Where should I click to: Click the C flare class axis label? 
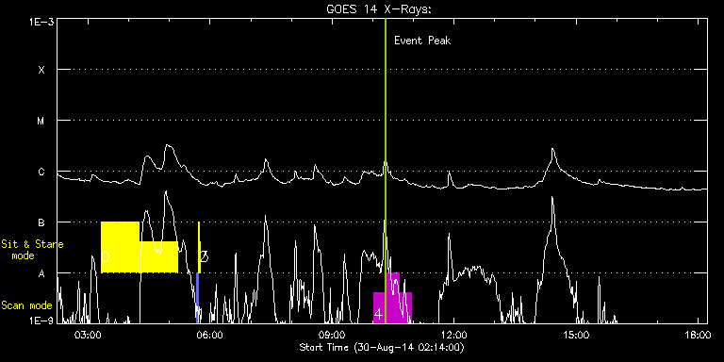click(41, 172)
